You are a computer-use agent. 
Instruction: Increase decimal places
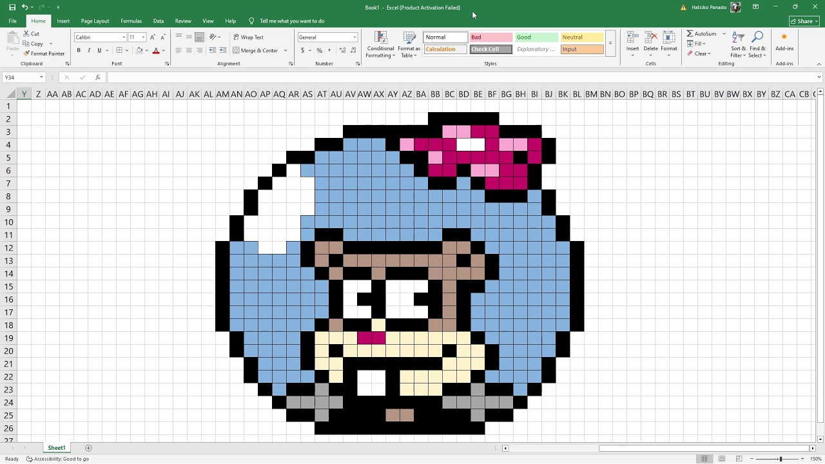tap(342, 50)
